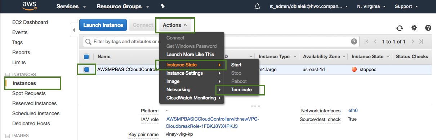Viewport: 436px width, 140px height.
Task: Open the Instance State column filter arrow
Action: pos(388,57)
